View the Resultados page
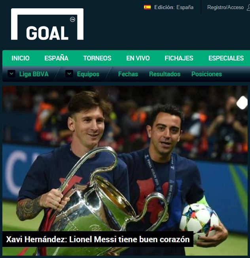Screen dimensions: 250x258 point(165,74)
